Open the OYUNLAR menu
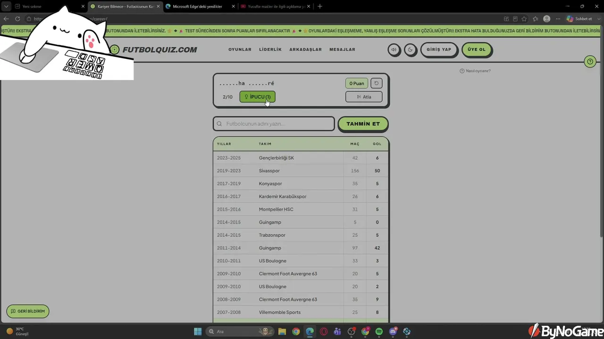The height and width of the screenshot is (339, 604). pos(240,49)
